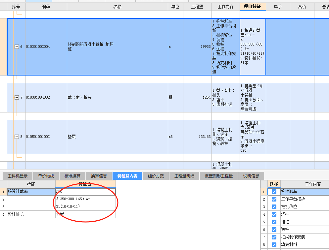
Task: Click the 工程量 column header
Action: coord(197,7)
